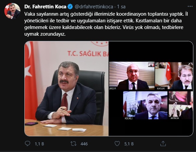The width and height of the screenshot is (196, 152).
Task: Select the Kocaeli video call tile
Action: (145, 105)
